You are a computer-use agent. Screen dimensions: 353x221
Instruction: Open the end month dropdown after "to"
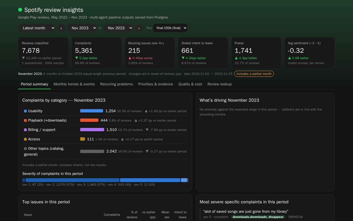click(x=118, y=28)
